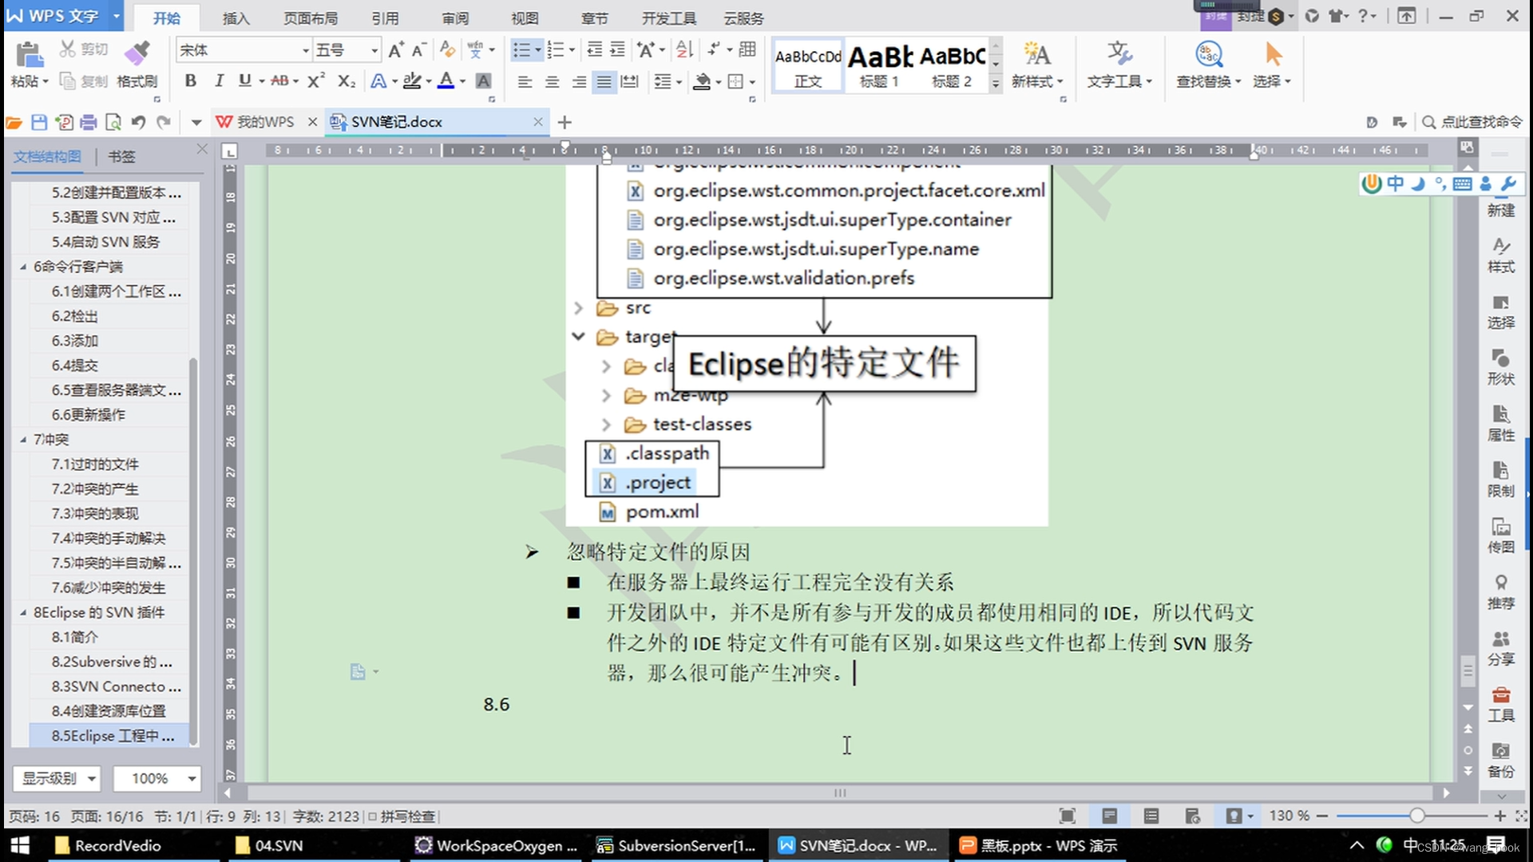This screenshot has width=1533, height=862.
Task: Click the decrease font size icon
Action: click(x=419, y=50)
